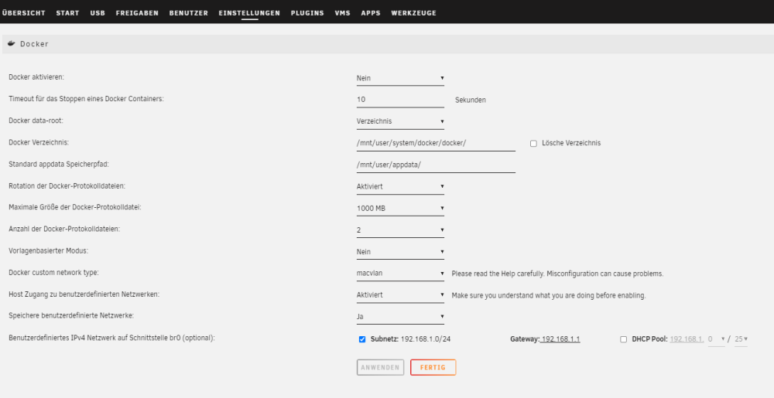Uncheck the Subnetz 192.168.1.0/24 checkbox
The height and width of the screenshot is (398, 774).
(362, 339)
